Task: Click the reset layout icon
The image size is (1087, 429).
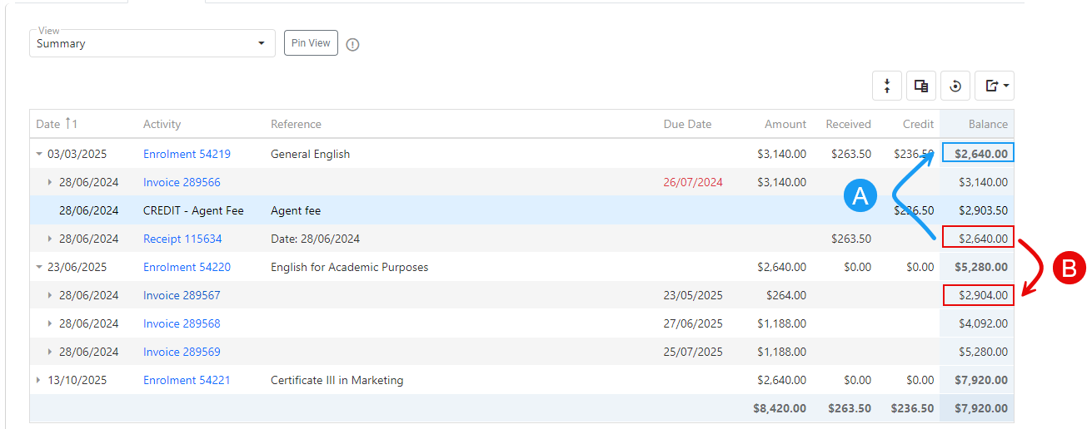Action: (955, 86)
